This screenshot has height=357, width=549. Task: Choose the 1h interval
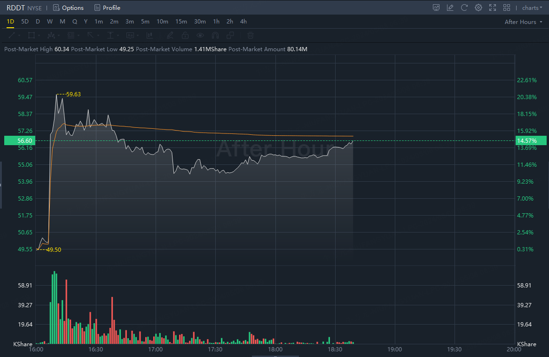(216, 22)
